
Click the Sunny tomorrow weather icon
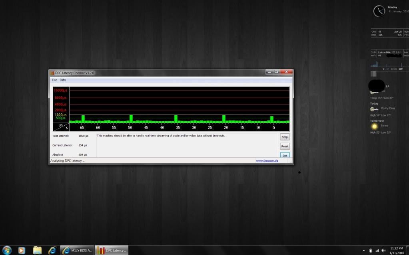pos(374,127)
